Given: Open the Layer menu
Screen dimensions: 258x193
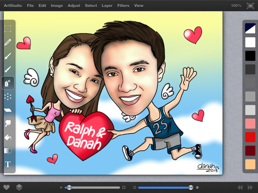Looking at the screenshot, I should click(x=107, y=6).
